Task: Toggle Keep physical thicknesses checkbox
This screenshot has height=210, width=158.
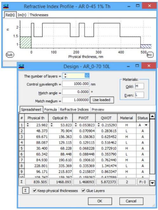Action: pyautogui.click(x=35, y=190)
